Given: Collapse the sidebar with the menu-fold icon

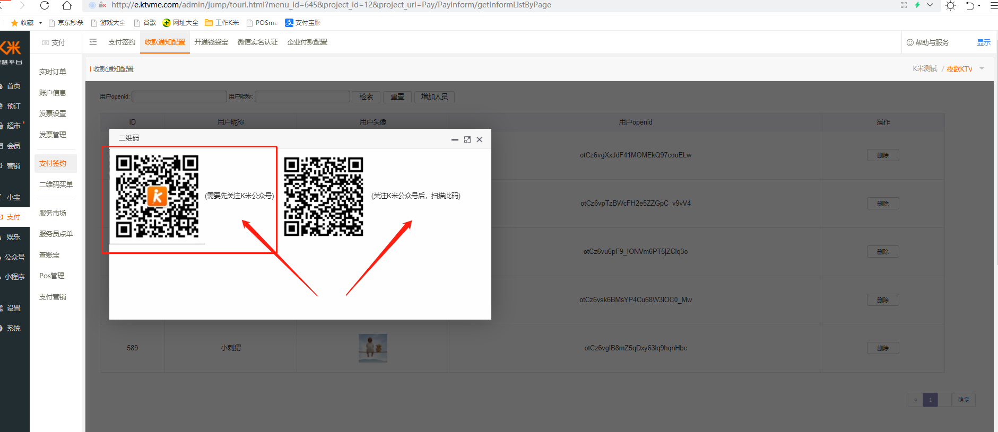Looking at the screenshot, I should point(93,42).
